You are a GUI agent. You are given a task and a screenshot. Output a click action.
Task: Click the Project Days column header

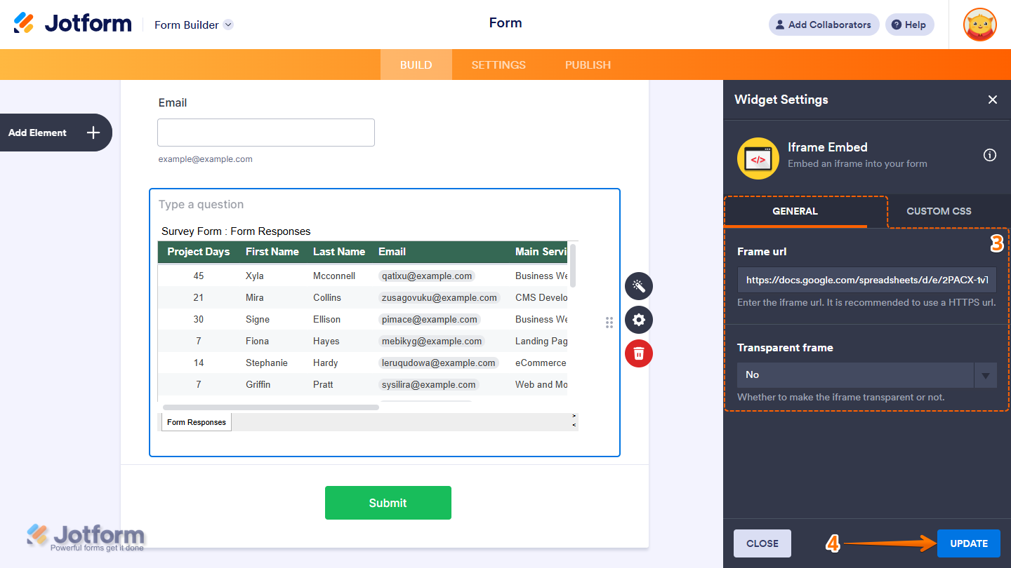coord(199,252)
